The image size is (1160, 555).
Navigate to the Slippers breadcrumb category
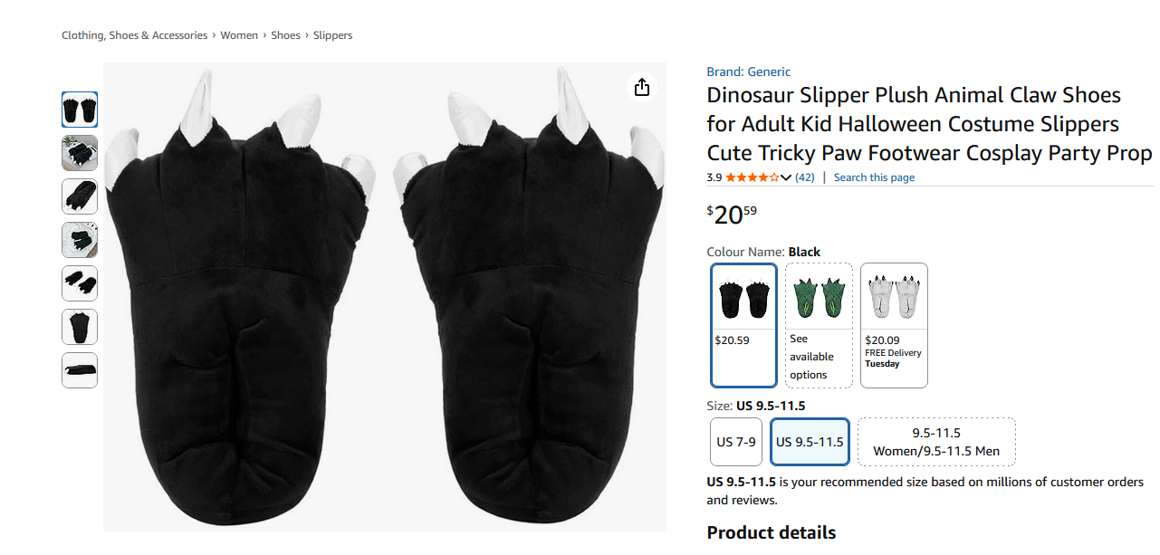point(332,35)
